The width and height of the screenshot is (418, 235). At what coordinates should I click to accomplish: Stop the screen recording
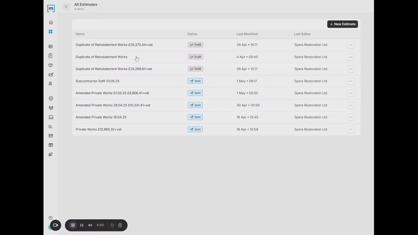pos(73,225)
